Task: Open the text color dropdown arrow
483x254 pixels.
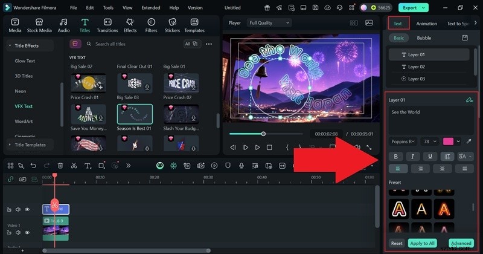Action: 458,142
